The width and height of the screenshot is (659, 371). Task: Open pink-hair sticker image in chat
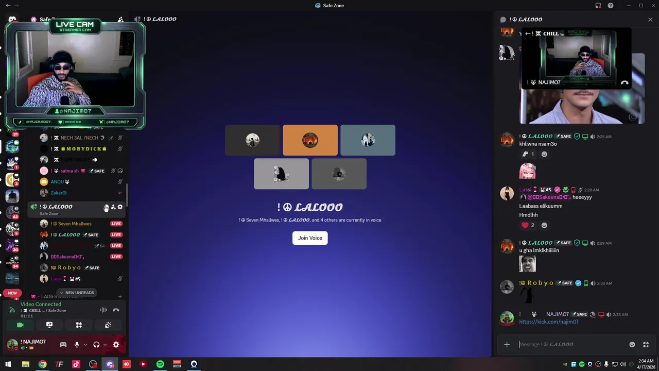click(527, 171)
